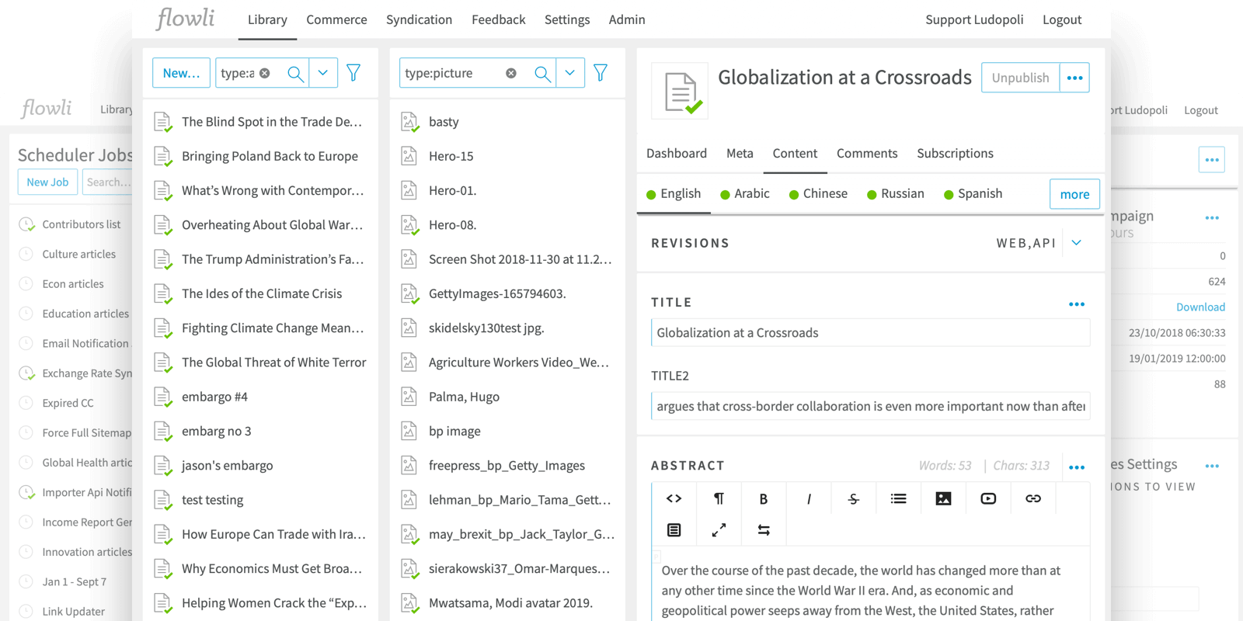Select the Chinese language tab
1243x621 pixels.
click(x=818, y=194)
